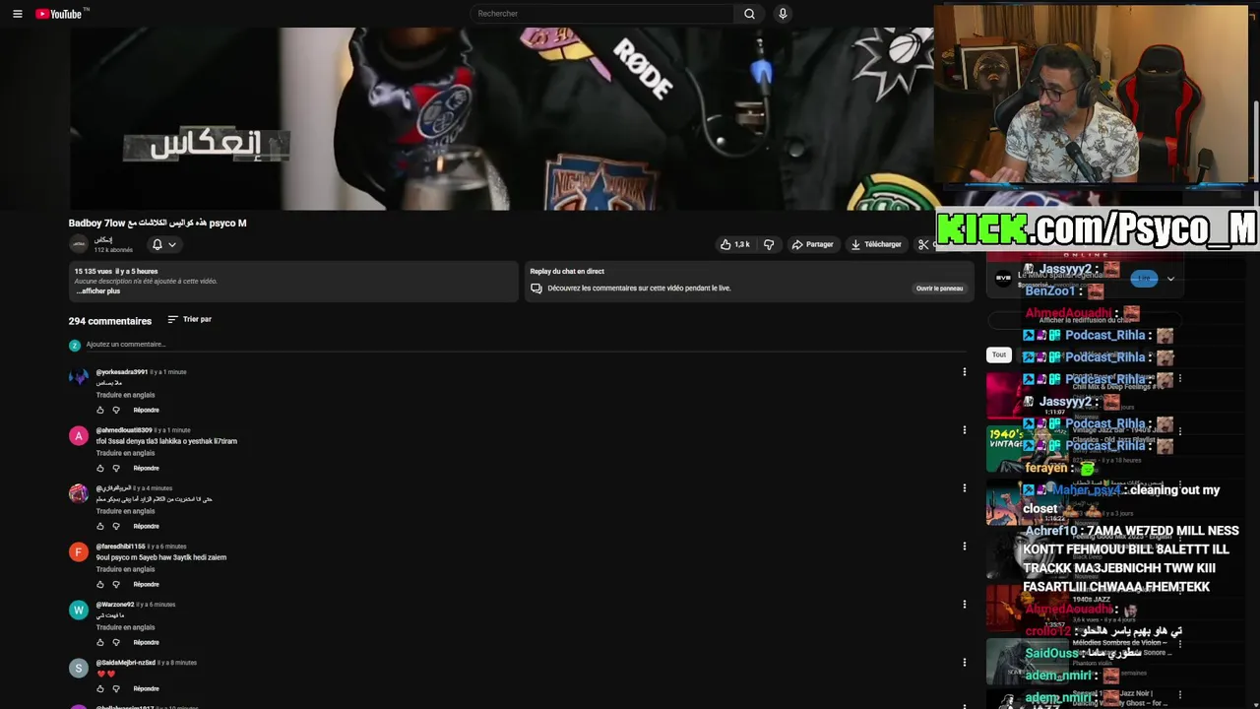
Task: Like the comment by @faresdhibi1155
Action: click(100, 584)
